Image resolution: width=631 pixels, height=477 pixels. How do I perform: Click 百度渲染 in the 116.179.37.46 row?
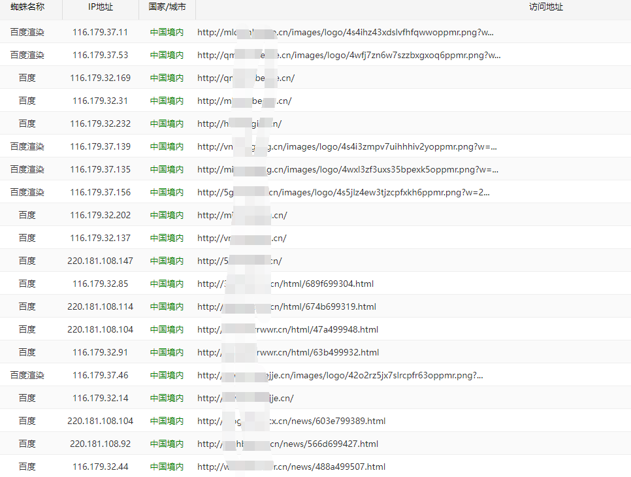[27, 375]
